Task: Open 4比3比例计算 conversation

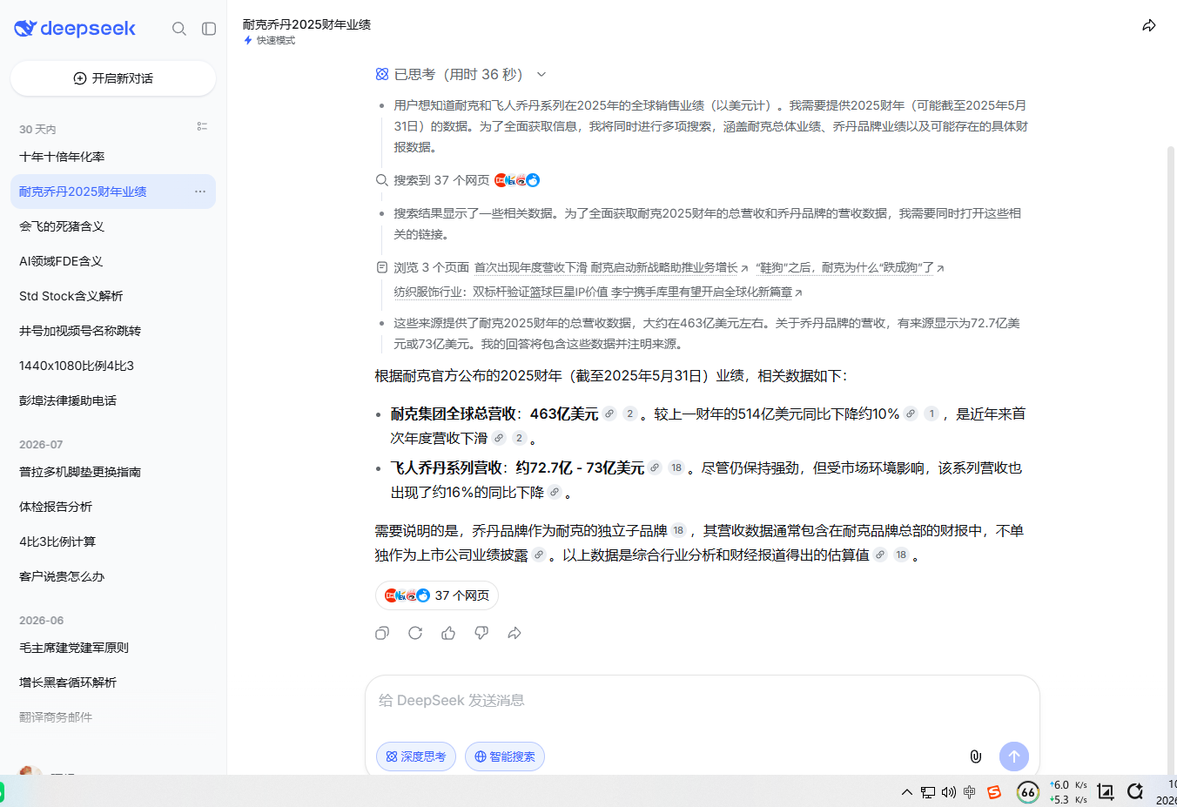Action: pos(113,541)
